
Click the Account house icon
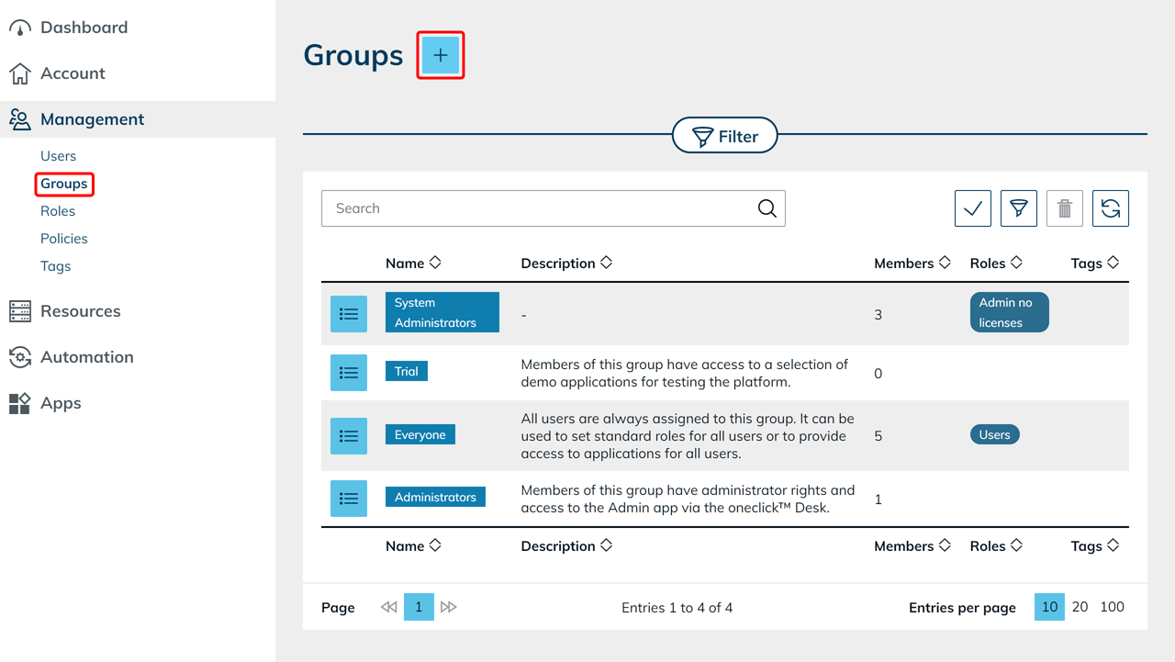tap(20, 73)
